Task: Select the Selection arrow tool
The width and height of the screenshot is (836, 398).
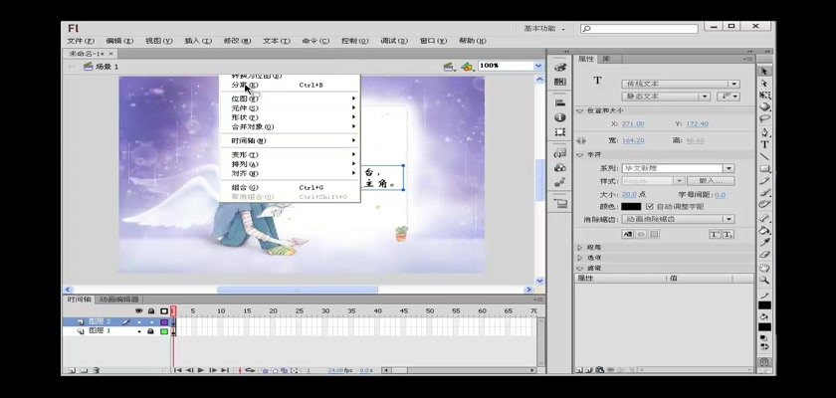Action: coord(764,71)
